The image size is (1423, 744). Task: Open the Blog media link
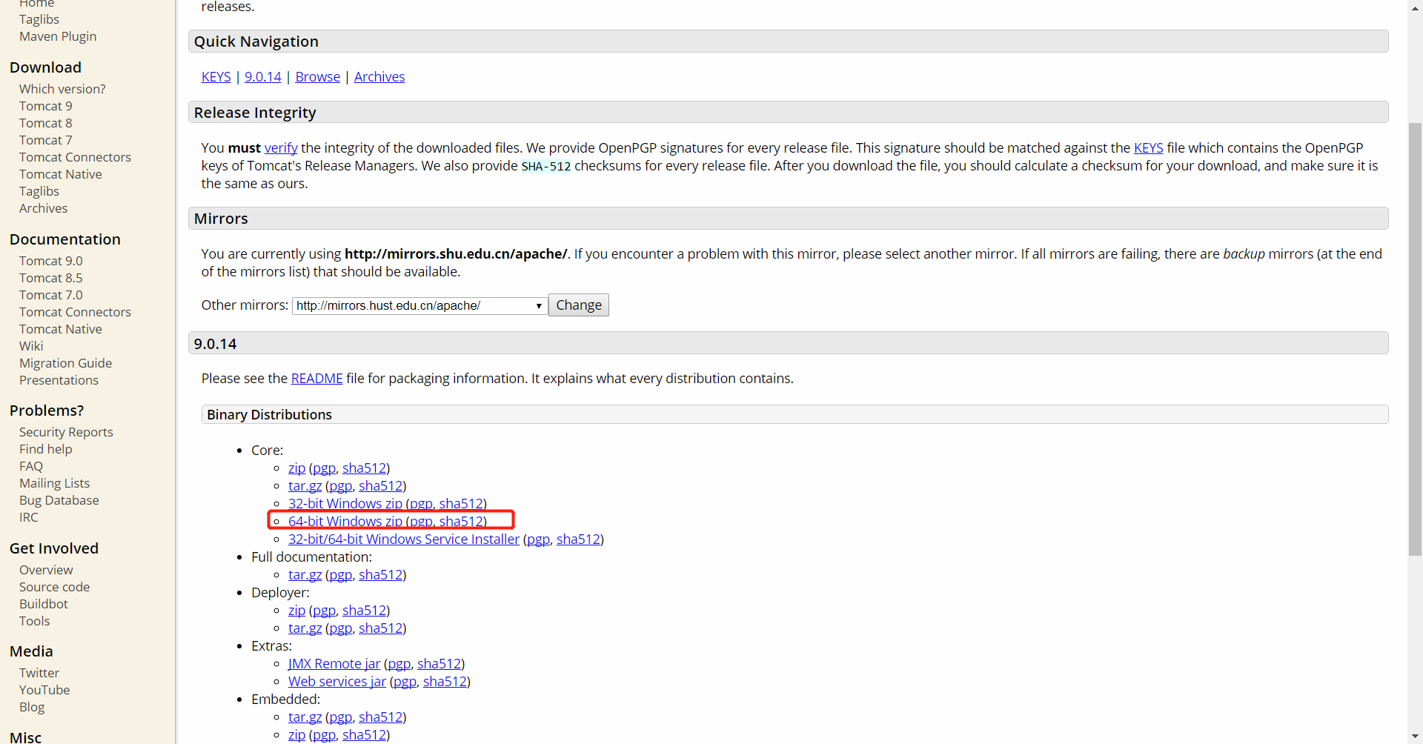[32, 707]
